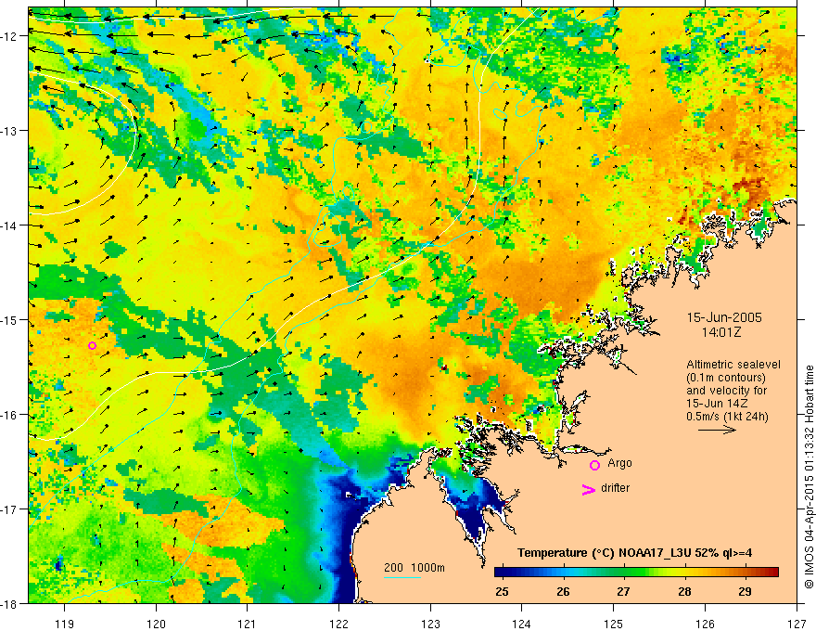Click the longitude axis label '125'
Viewport: 816px width, 631px height.
pos(614,624)
